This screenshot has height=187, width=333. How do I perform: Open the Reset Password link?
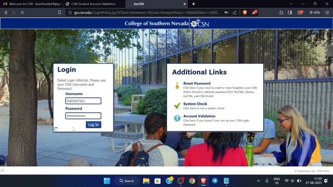197,83
